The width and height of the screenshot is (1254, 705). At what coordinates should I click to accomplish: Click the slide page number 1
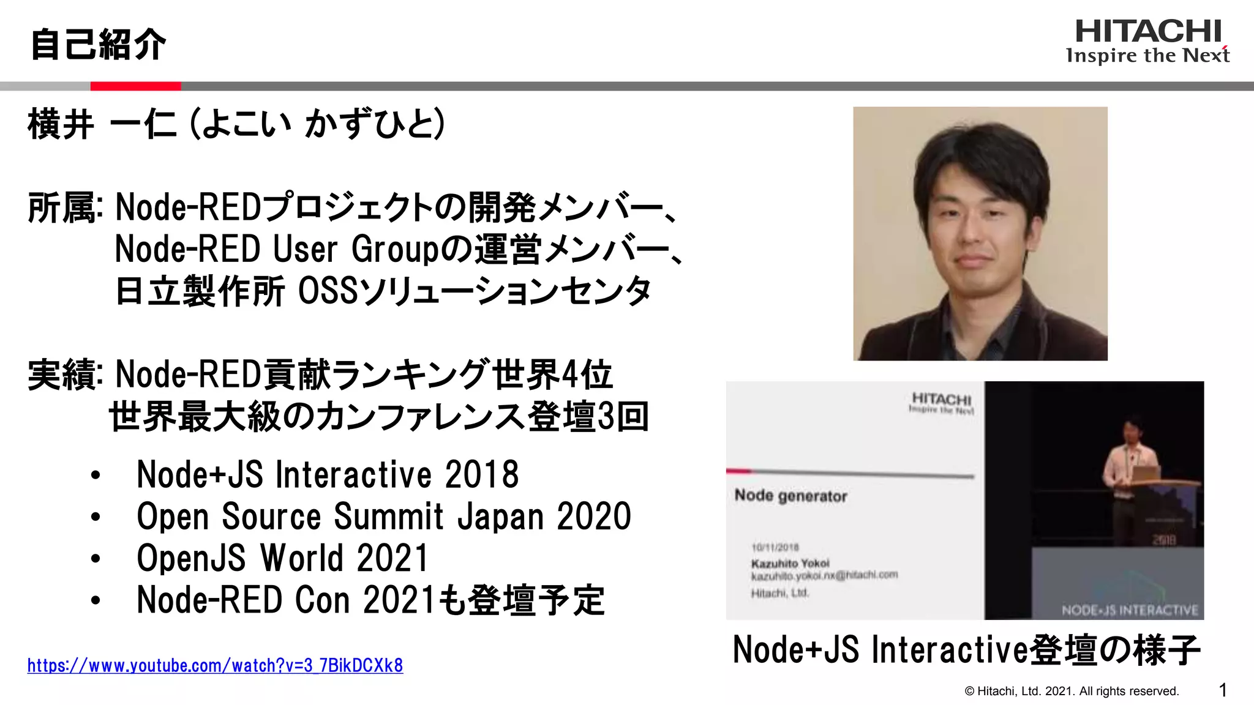(1223, 690)
